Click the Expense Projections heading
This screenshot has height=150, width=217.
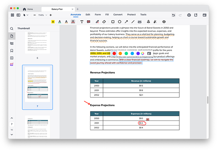tap(102, 105)
